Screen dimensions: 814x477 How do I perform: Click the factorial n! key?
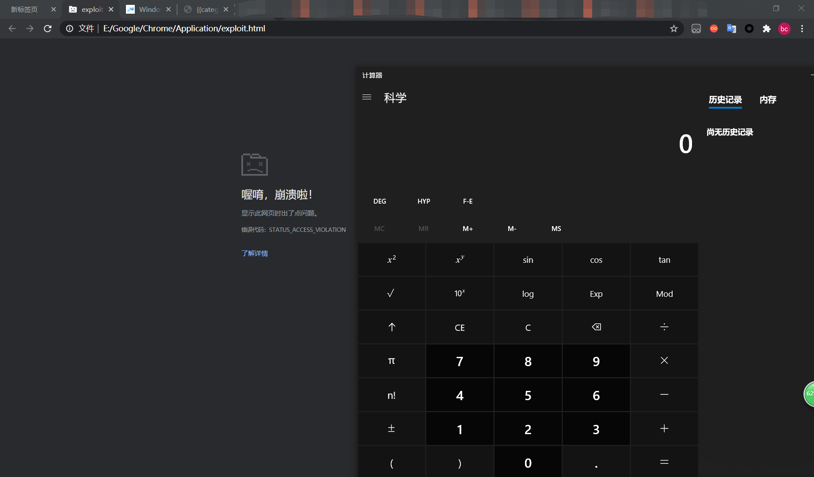point(392,395)
